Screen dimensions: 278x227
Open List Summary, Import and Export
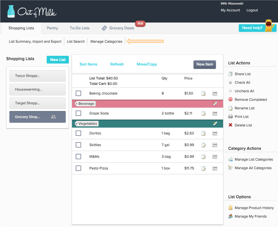[35, 42]
